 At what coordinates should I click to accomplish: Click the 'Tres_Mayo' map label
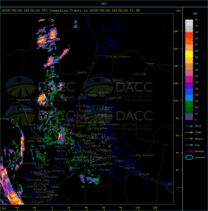[82, 106]
